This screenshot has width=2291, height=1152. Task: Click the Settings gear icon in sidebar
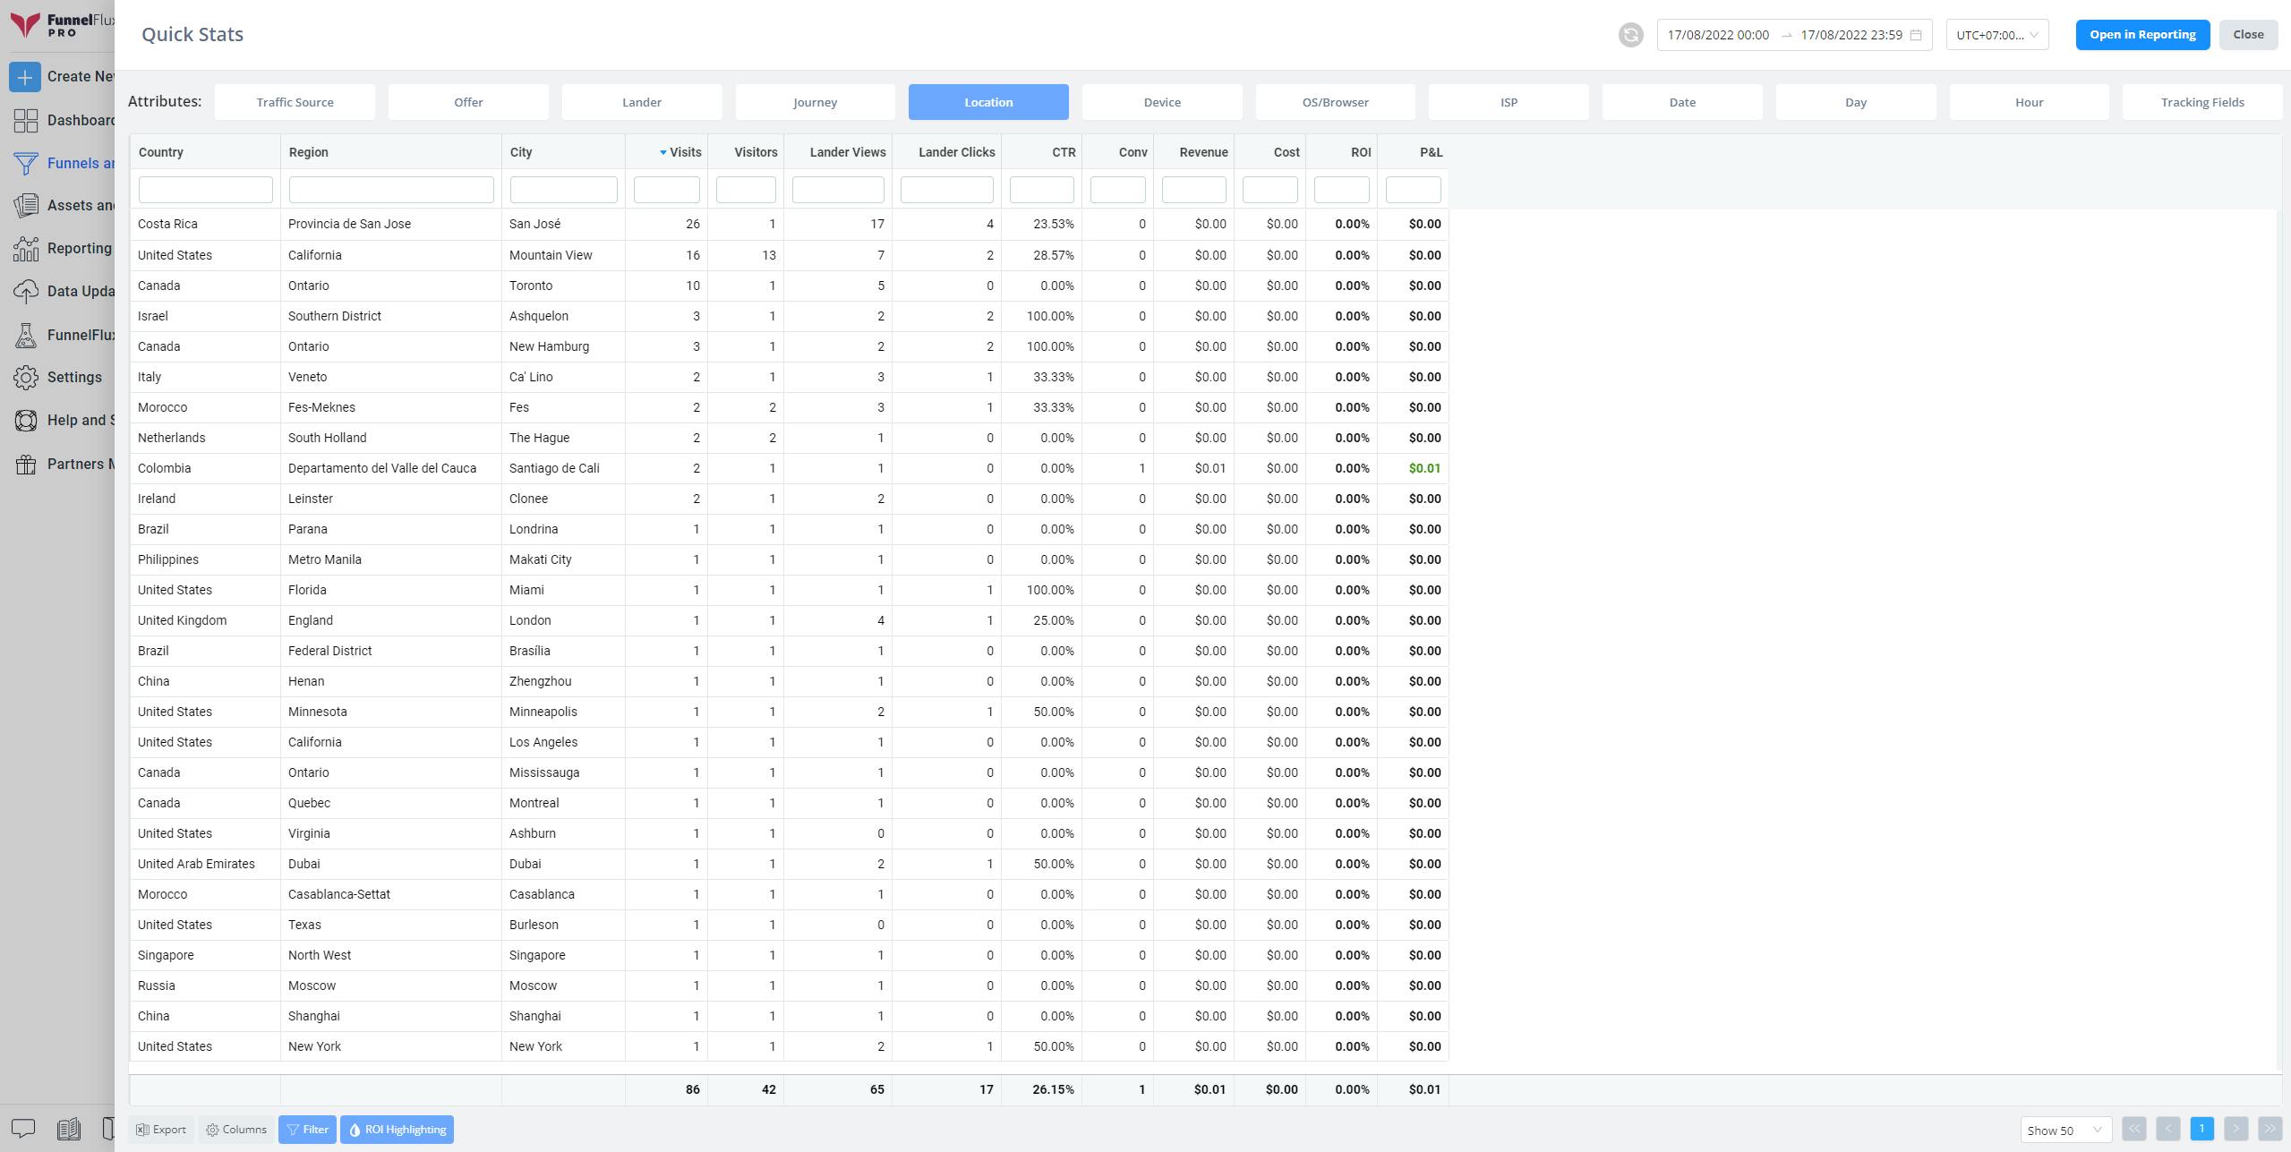26,378
